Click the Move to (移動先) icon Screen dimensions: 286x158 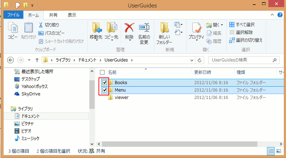96,28
